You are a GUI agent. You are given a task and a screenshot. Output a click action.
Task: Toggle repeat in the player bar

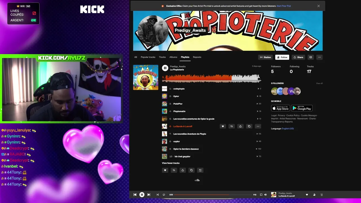click(x=164, y=195)
